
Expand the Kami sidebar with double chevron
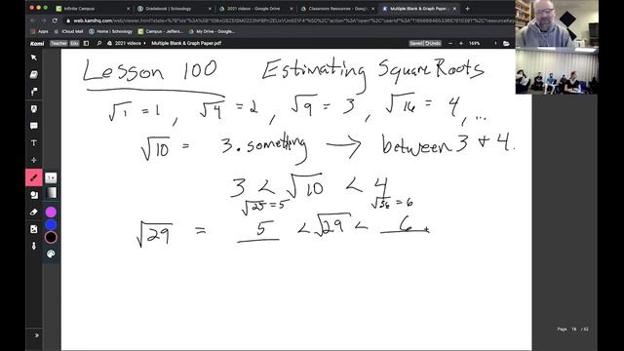tap(37, 335)
